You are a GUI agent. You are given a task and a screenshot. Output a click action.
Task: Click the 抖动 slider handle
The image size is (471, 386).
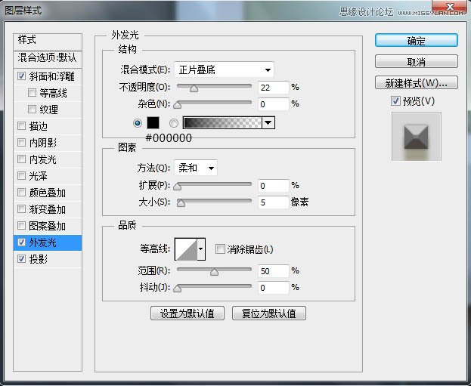point(178,289)
